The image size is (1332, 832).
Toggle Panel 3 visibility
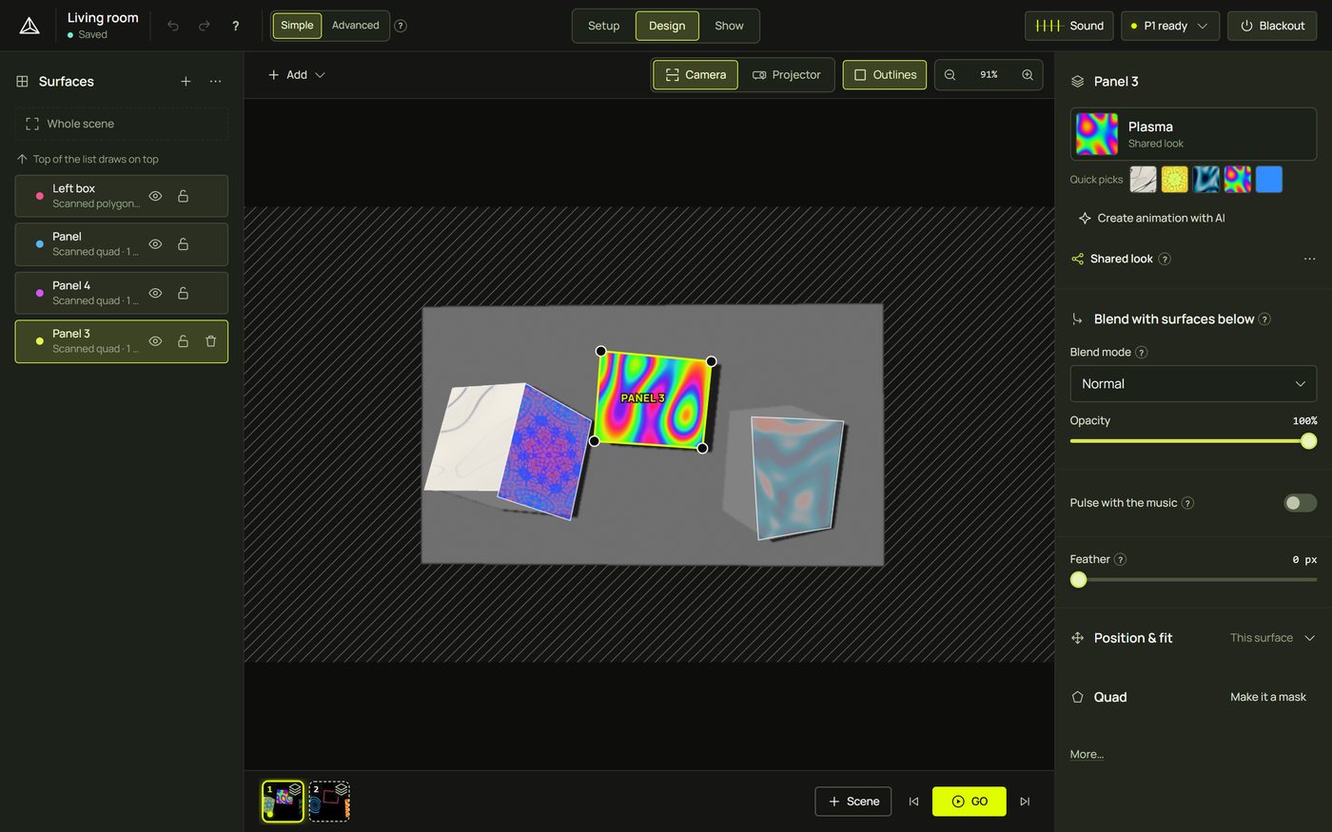tap(155, 341)
